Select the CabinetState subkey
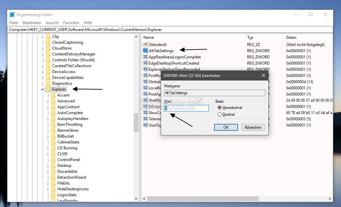 [68, 142]
